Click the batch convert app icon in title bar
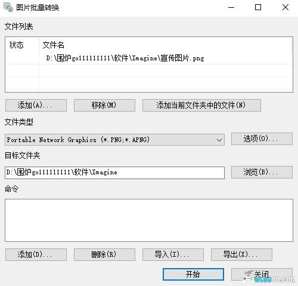 (8, 7)
